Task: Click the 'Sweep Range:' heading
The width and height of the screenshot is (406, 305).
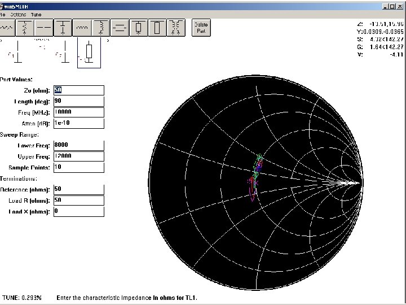Action: point(19,135)
